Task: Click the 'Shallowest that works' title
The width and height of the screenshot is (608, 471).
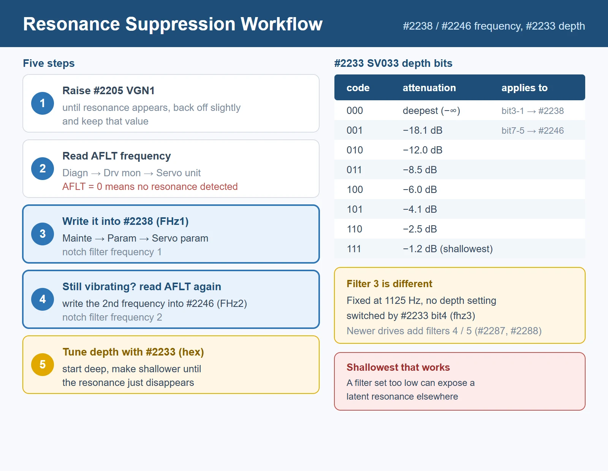Action: [x=398, y=367]
